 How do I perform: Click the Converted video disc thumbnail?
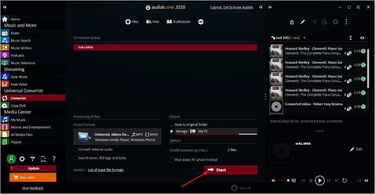[276, 106]
